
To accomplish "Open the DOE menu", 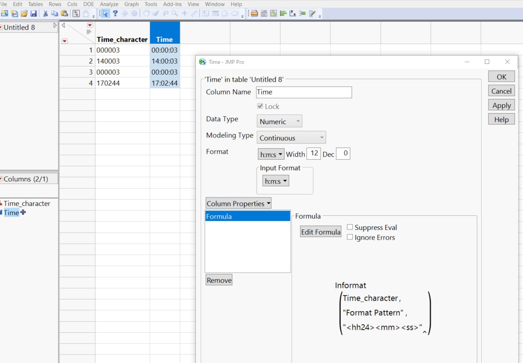I will pyautogui.click(x=88, y=4).
